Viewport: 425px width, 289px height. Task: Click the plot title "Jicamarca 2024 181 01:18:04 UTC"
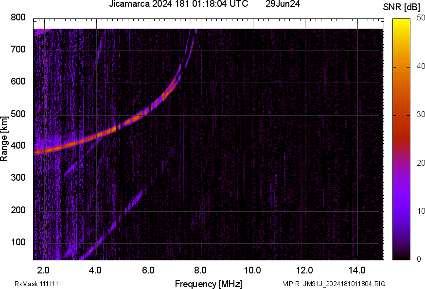178,4
